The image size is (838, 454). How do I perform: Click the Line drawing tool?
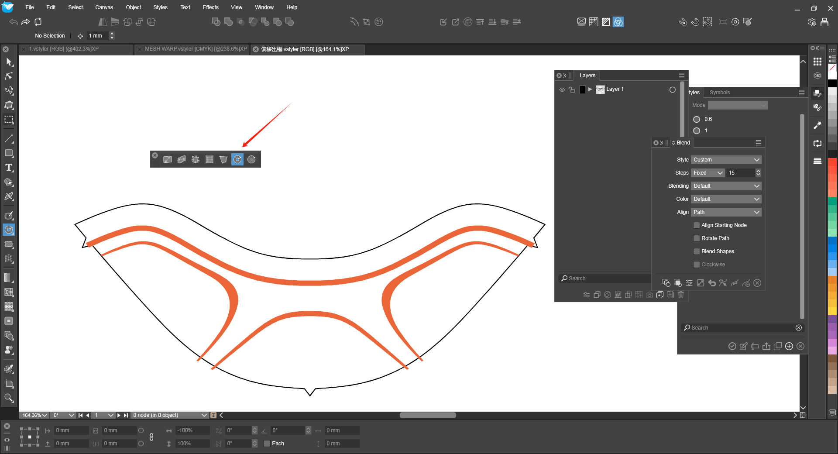(9, 139)
